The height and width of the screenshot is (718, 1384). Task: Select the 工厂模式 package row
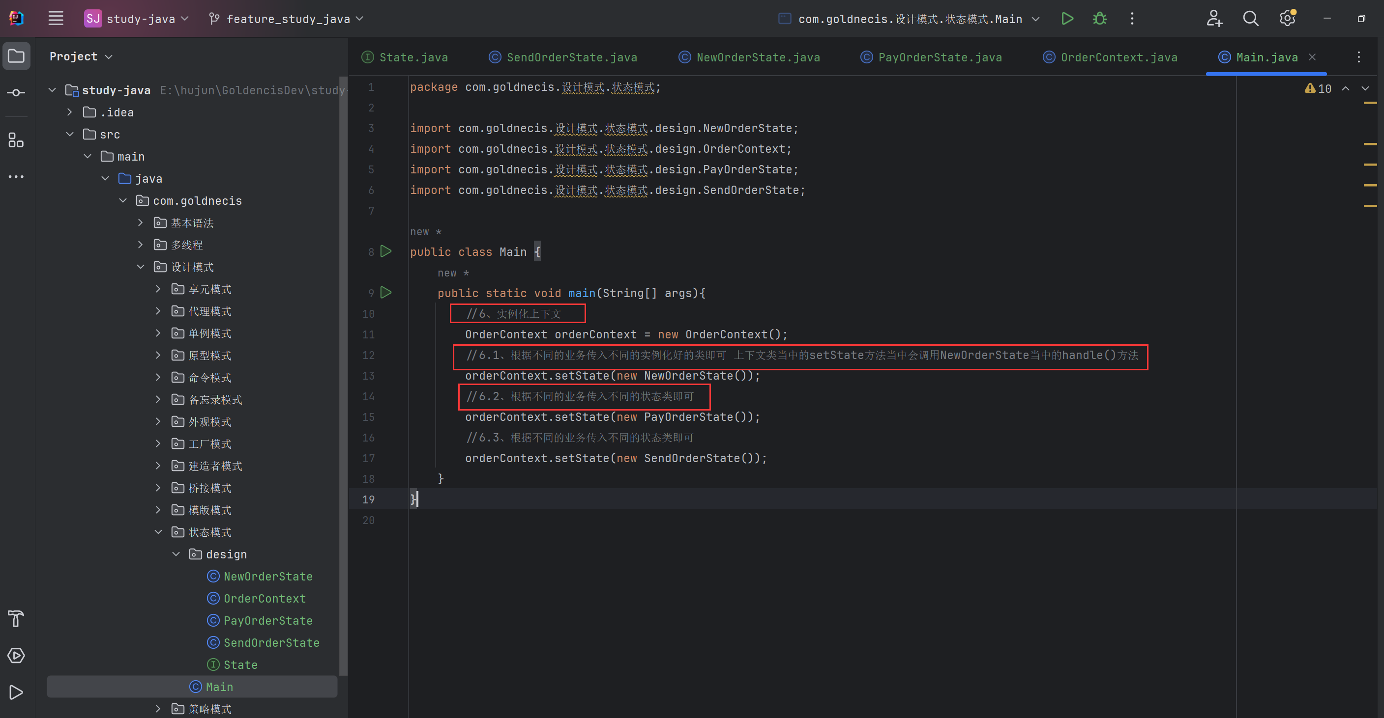192,444
